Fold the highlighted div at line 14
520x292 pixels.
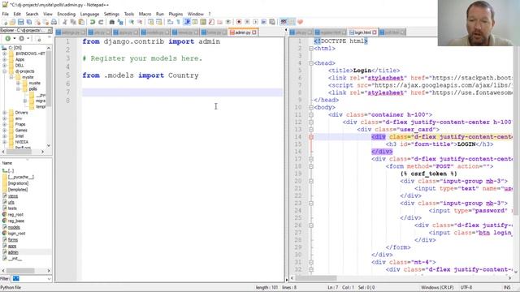(x=311, y=137)
